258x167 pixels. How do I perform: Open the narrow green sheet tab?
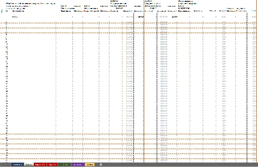60,164
